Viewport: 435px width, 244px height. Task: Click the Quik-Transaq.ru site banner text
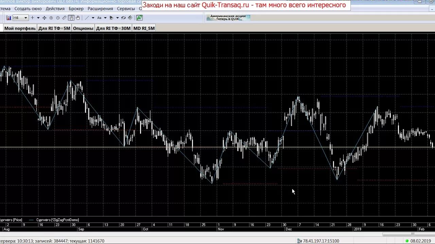[244, 5]
